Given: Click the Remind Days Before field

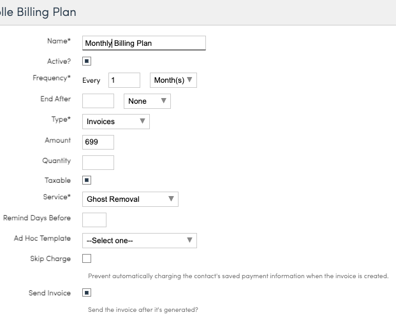Looking at the screenshot, I should [94, 219].
